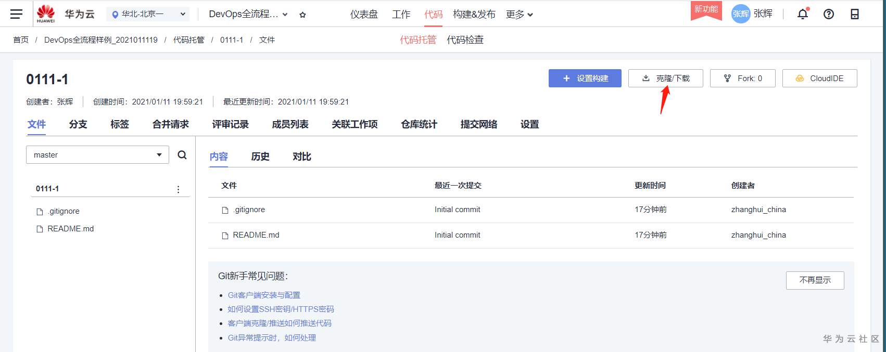This screenshot has height=352, width=886.
Task: Open 如何设置SSH密钥/HTTPS密码 link
Action: pyautogui.click(x=281, y=309)
